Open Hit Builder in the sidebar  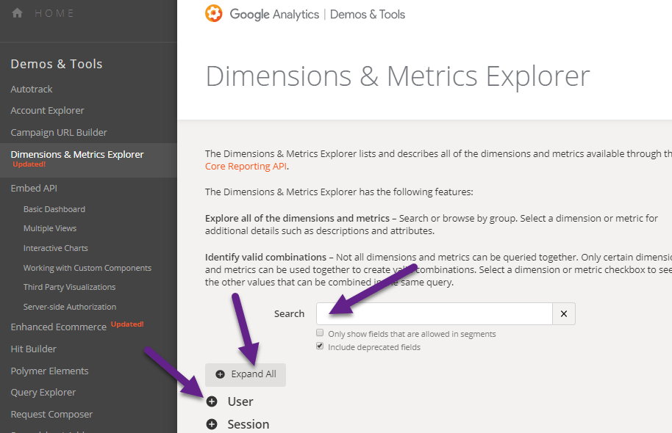33,349
